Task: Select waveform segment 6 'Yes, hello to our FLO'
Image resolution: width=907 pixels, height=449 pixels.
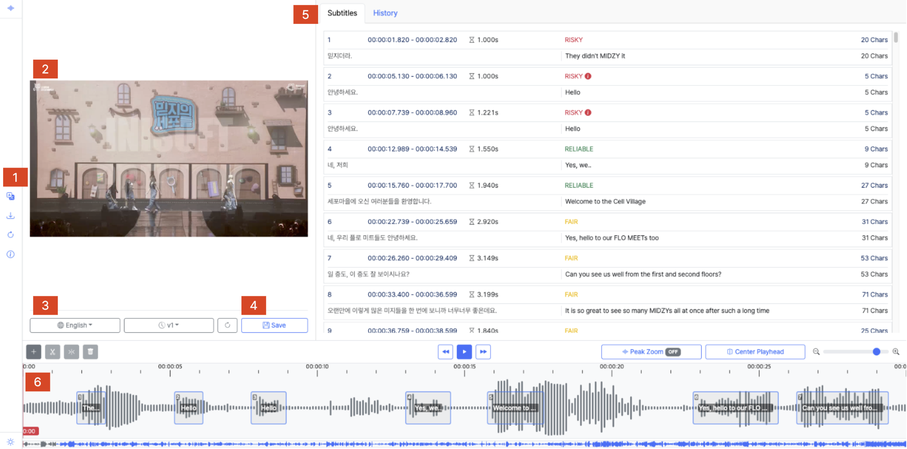Action: click(x=736, y=408)
